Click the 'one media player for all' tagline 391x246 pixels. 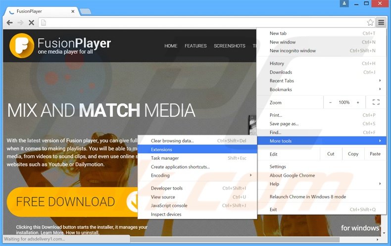(x=65, y=51)
